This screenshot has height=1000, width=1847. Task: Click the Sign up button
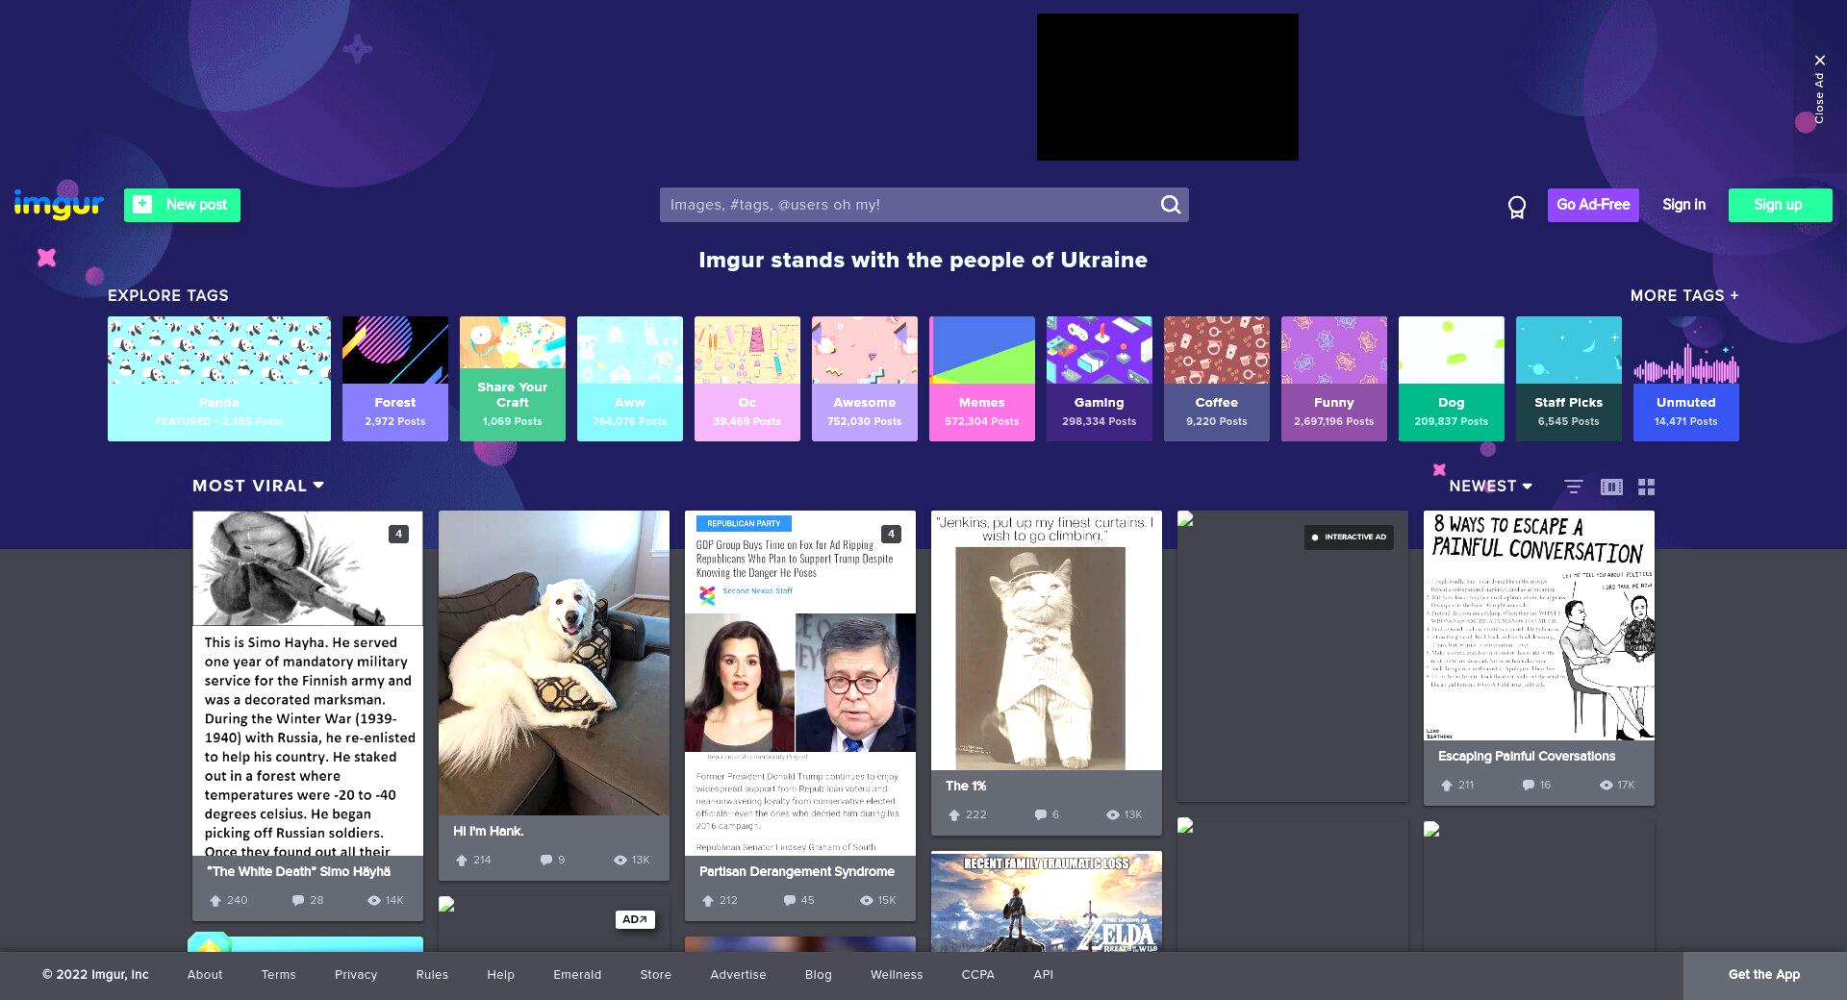[x=1780, y=205]
